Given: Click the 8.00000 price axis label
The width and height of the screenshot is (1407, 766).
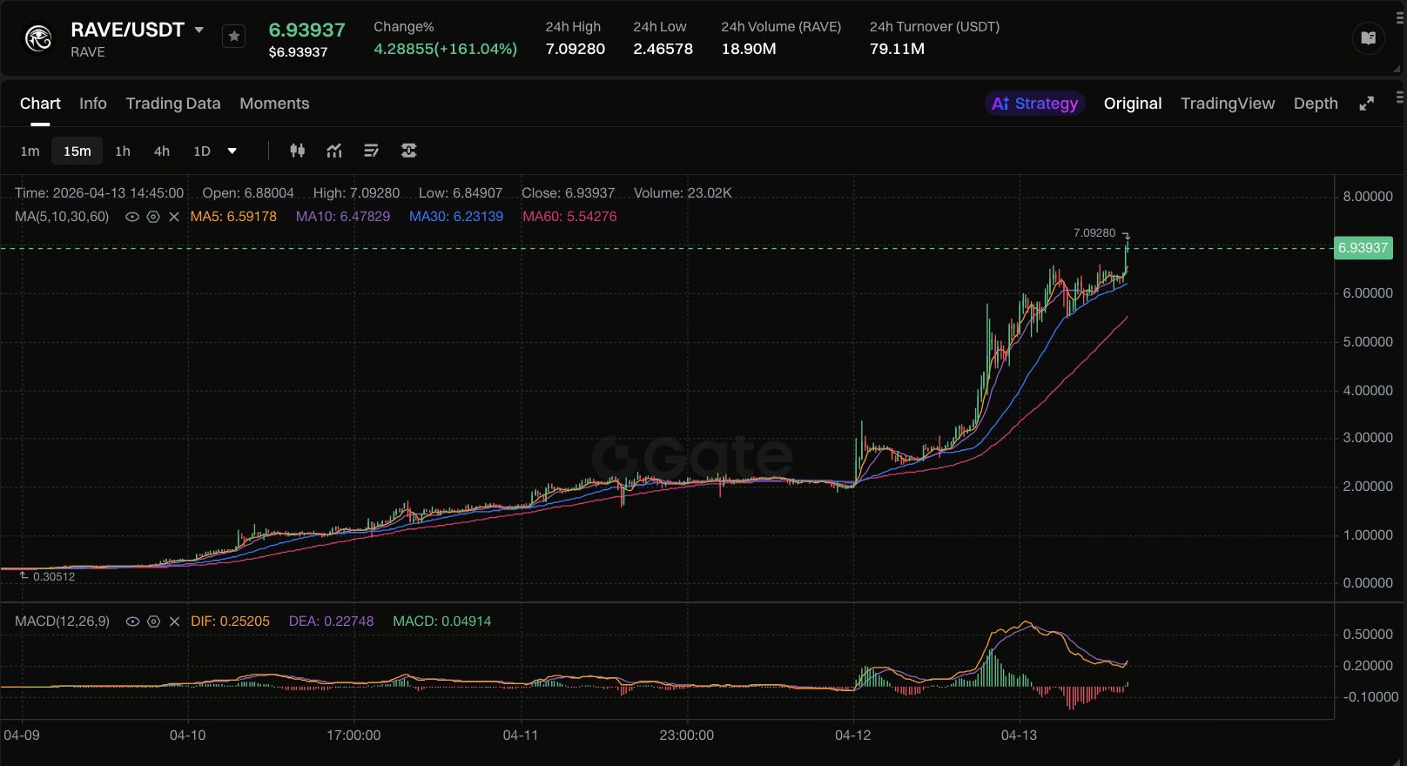Looking at the screenshot, I should (x=1368, y=197).
